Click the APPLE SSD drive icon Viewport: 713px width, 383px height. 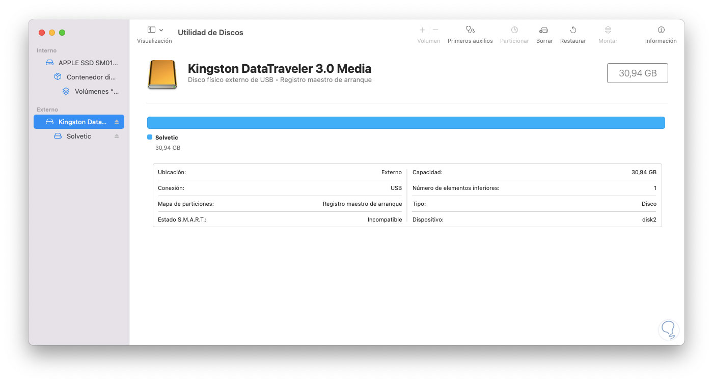pos(49,63)
